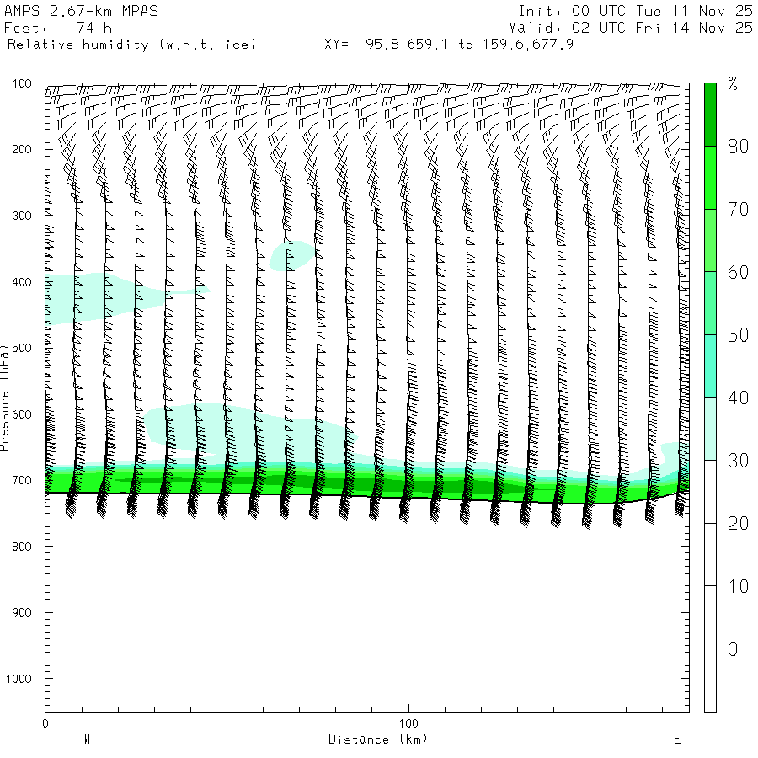Click the 100 km distance axis label

coord(408,723)
